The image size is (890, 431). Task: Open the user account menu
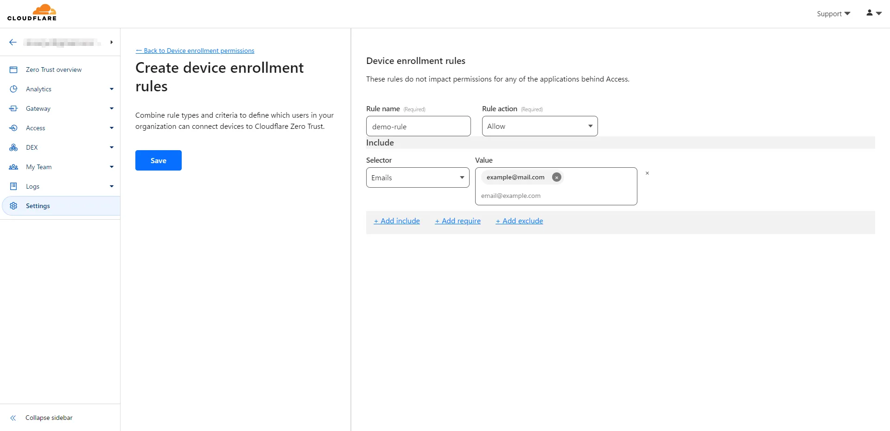click(874, 13)
